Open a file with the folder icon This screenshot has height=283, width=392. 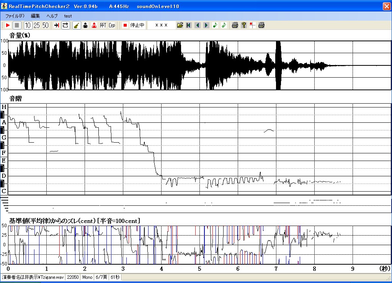[x=180, y=25]
